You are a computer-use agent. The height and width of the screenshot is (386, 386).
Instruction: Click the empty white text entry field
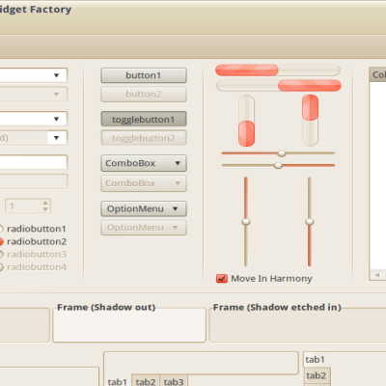(x=34, y=162)
